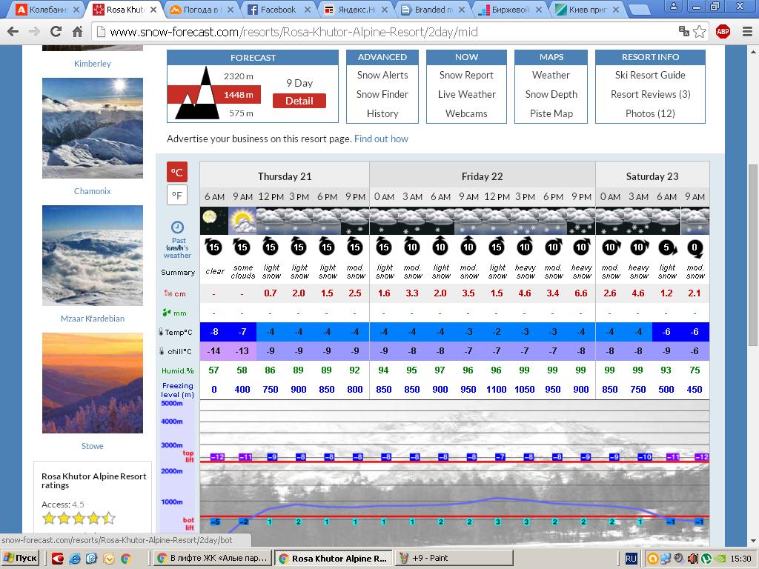Click the RU language indicator in tray
Image resolution: width=759 pixels, height=569 pixels.
(x=631, y=559)
